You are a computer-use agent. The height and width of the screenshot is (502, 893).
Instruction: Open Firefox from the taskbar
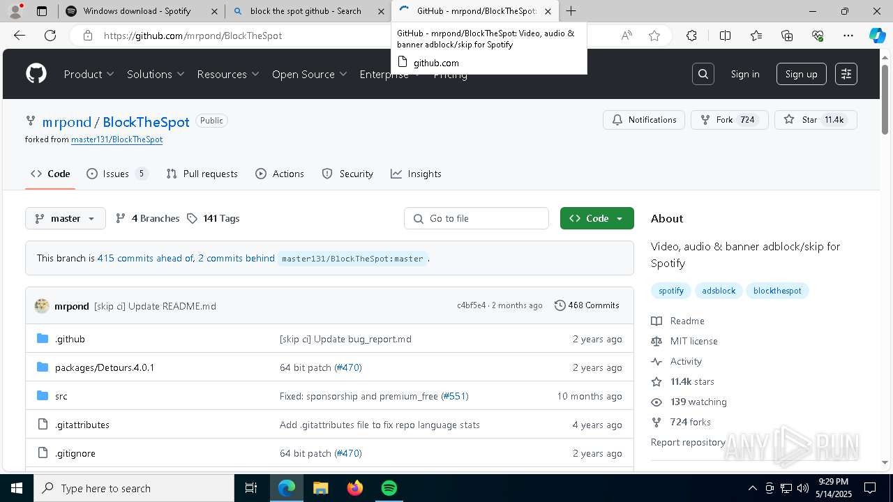click(x=355, y=488)
